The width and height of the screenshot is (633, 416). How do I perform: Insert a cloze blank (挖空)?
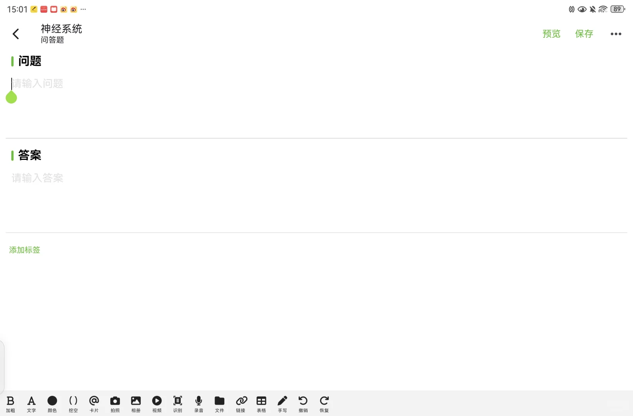pyautogui.click(x=73, y=404)
